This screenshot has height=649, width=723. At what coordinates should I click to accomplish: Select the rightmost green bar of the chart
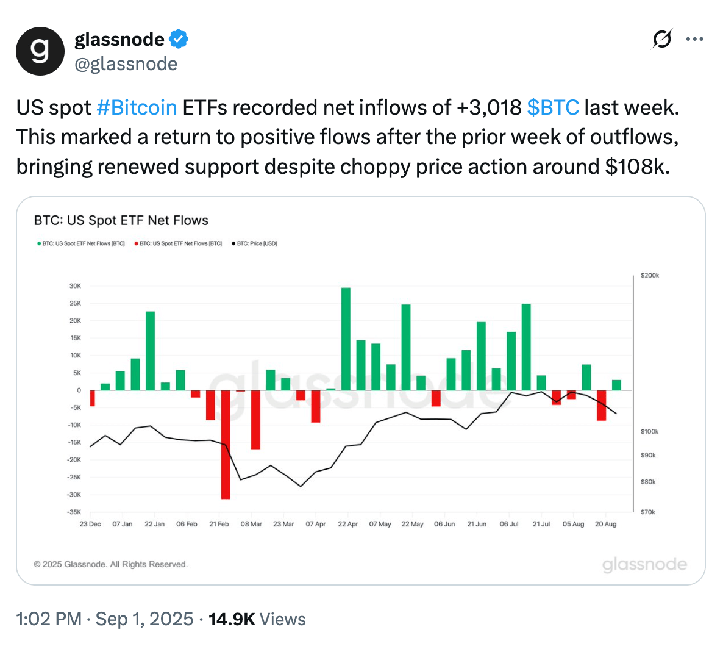[616, 385]
